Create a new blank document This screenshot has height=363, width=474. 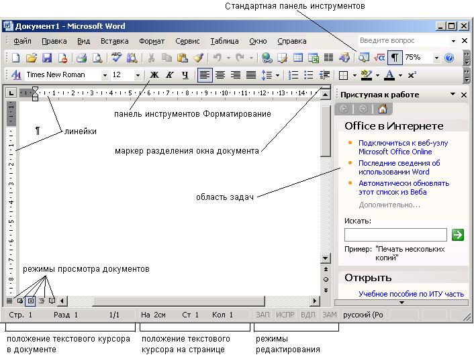15,58
